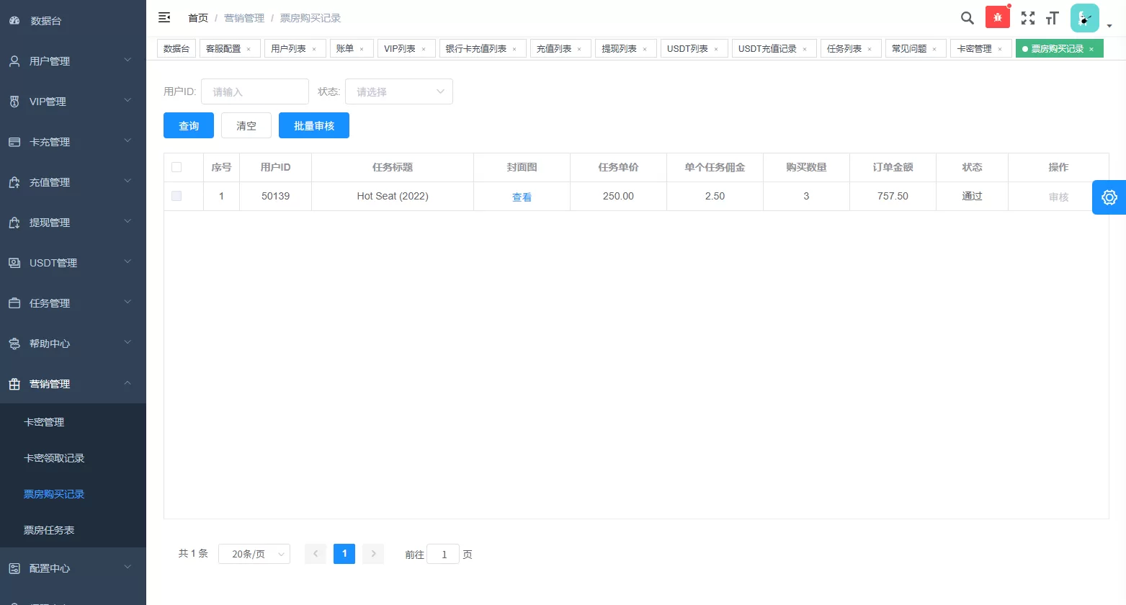
Task: Enter fullscreen mode via the expand icon
Action: tap(1027, 18)
